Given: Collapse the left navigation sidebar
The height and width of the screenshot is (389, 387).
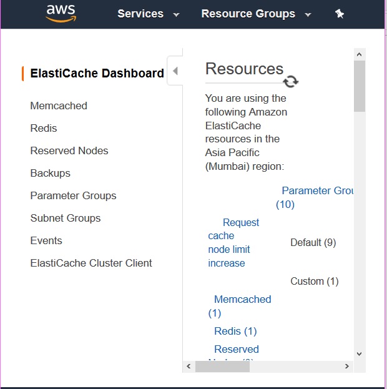Looking at the screenshot, I should coord(175,71).
